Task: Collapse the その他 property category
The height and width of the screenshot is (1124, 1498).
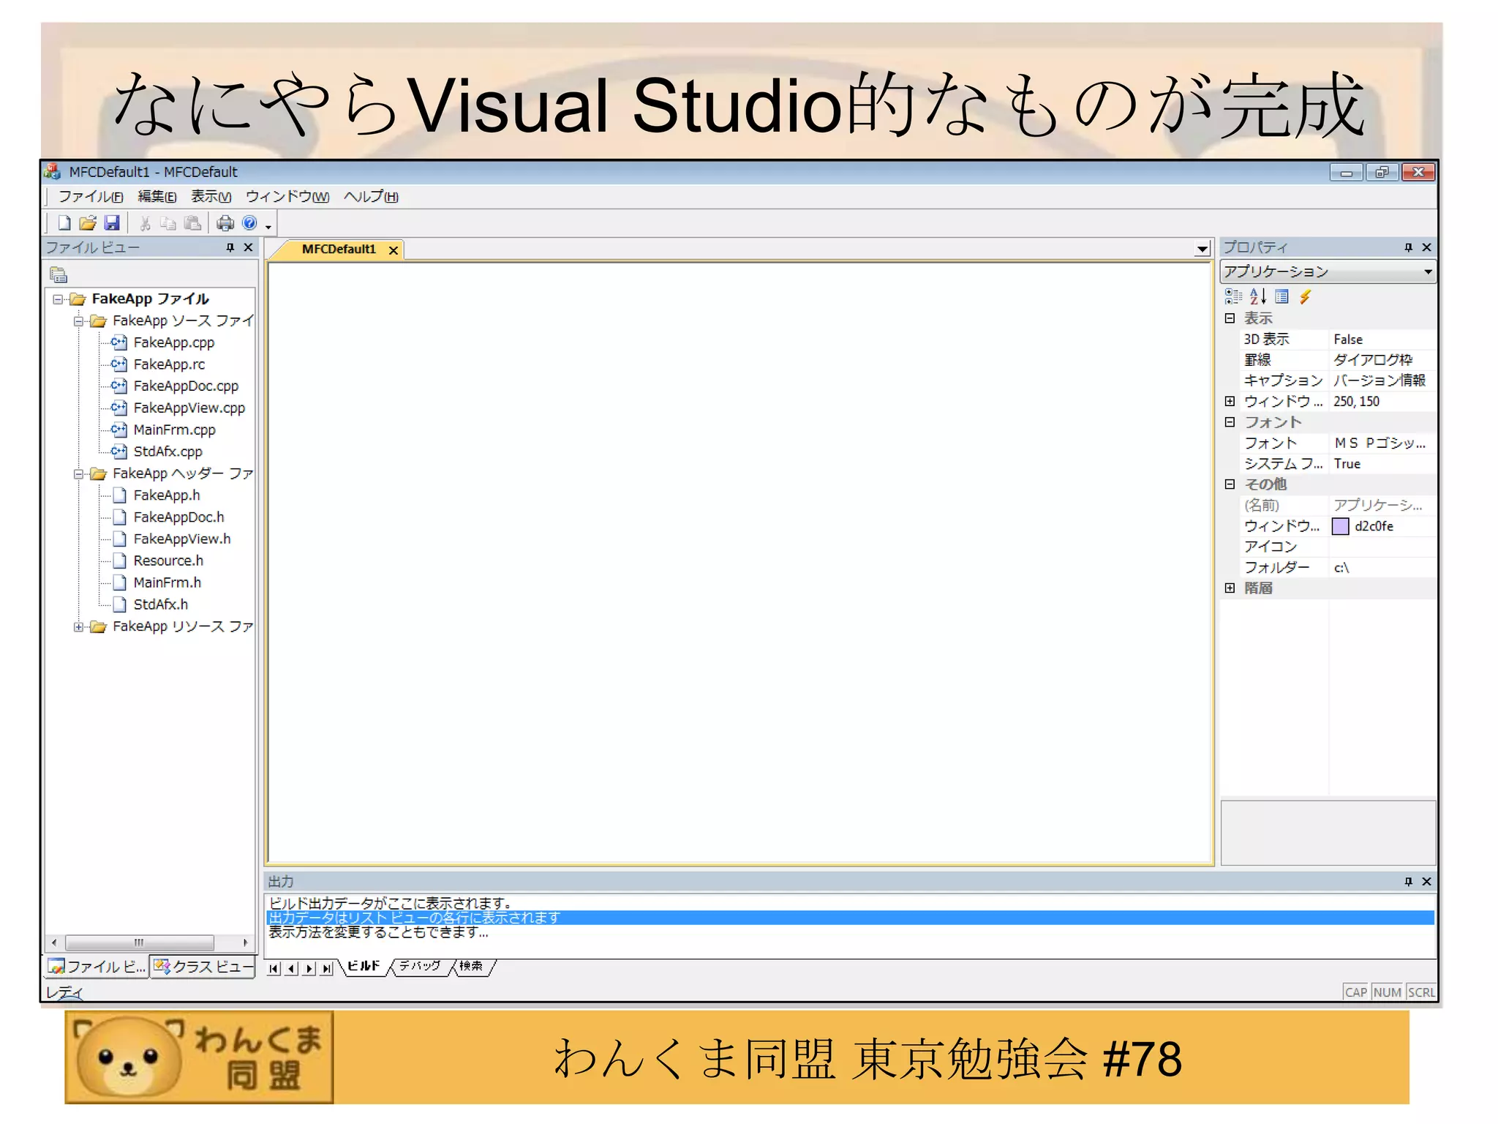Action: [1230, 484]
